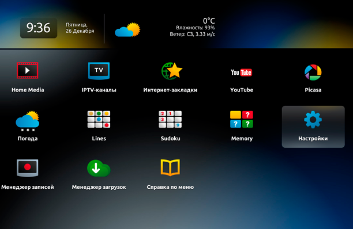The image size is (353, 229).
Task: Click the Влажность: 93% text
Action: 196,28
